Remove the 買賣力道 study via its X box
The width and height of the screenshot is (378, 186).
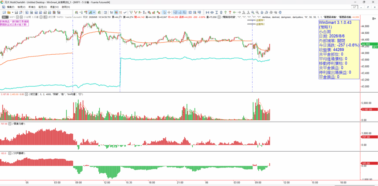(10, 124)
